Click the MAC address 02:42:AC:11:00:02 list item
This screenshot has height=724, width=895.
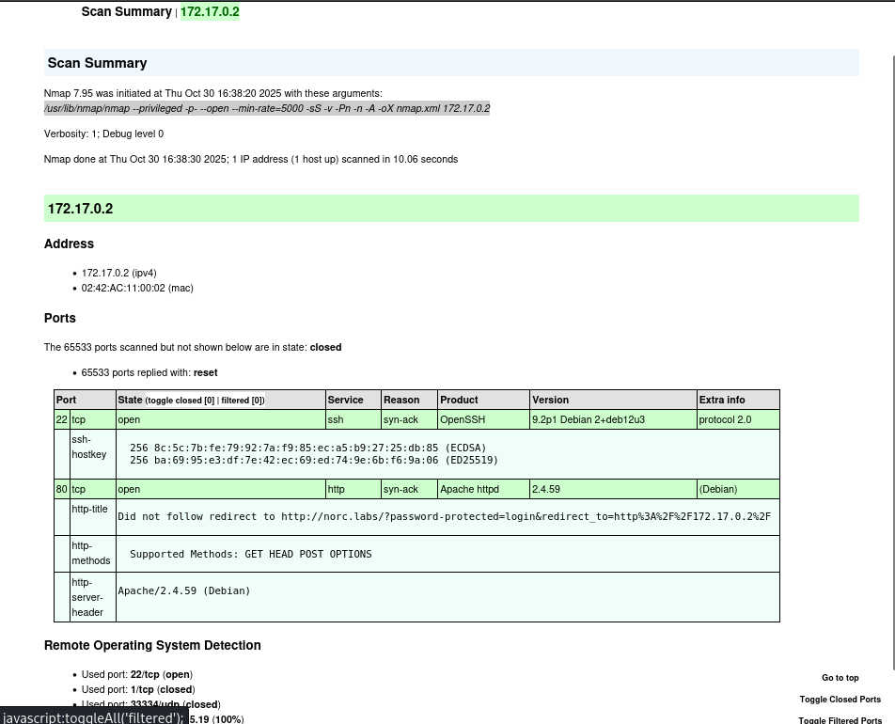tap(137, 289)
